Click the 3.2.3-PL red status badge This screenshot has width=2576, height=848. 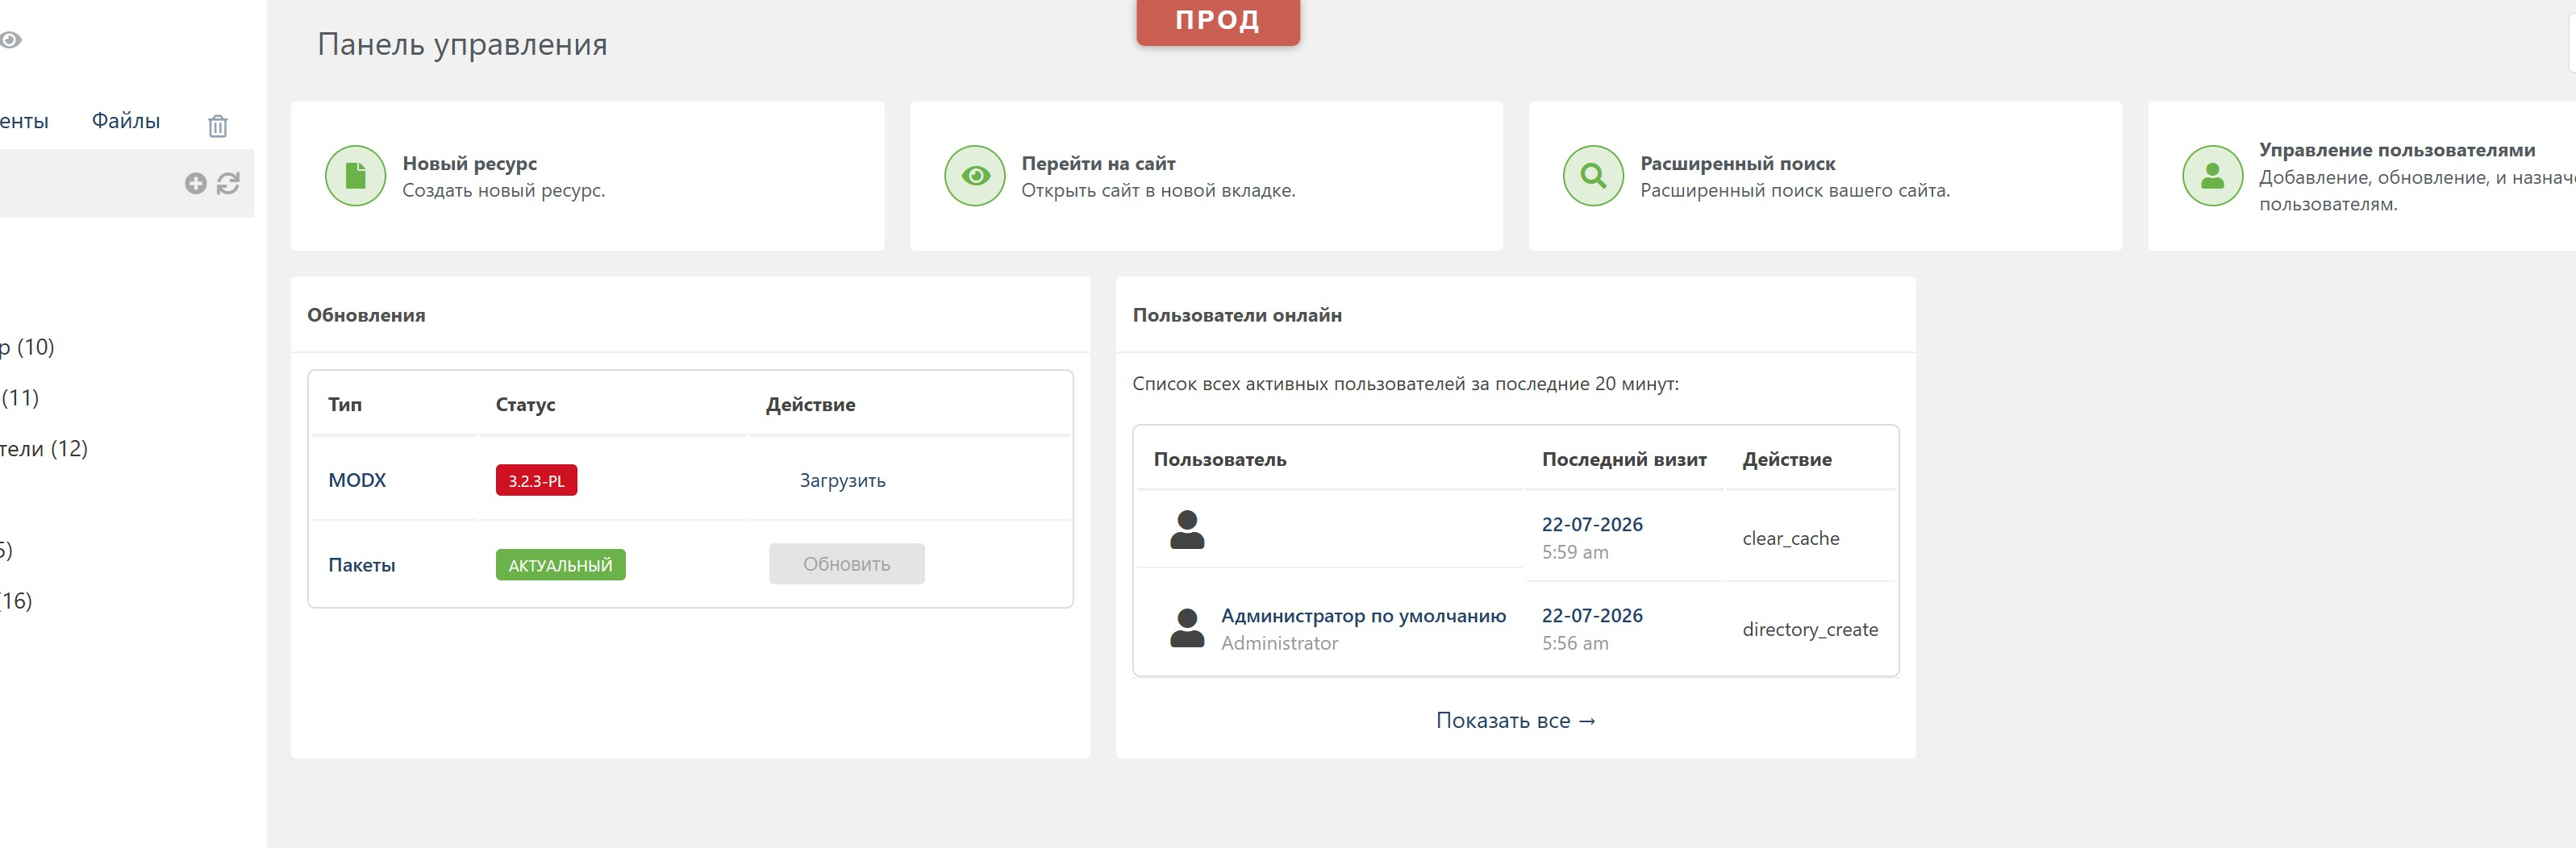click(x=536, y=481)
